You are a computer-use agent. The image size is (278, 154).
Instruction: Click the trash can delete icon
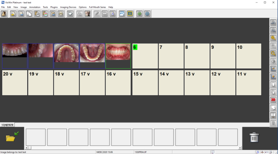tap(254, 137)
